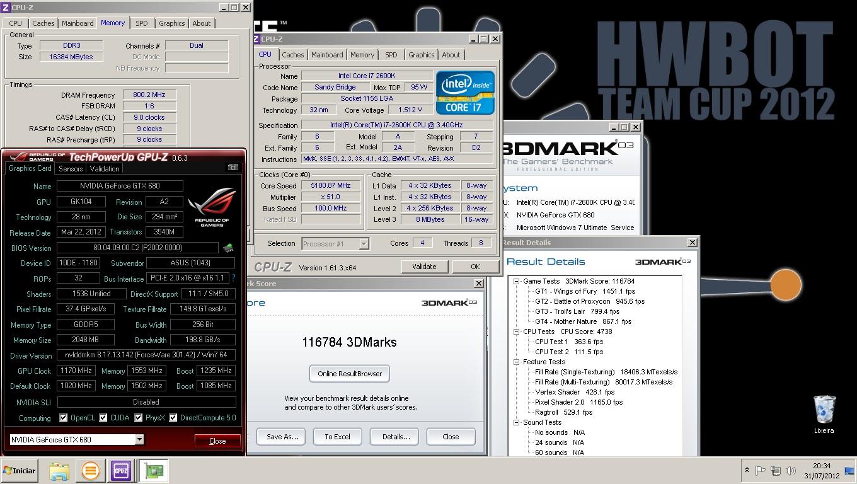The height and width of the screenshot is (484, 857).
Task: Open the Windows Media Player taskbar icon
Action: tap(90, 471)
